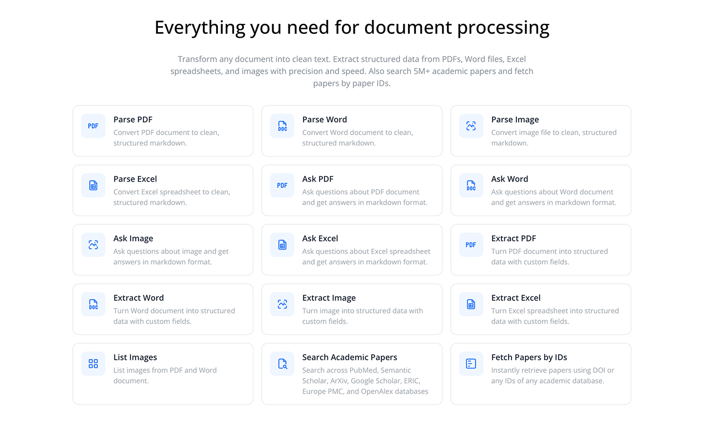
Task: Open the Fetch Papers by IDs icon
Action: (x=471, y=364)
